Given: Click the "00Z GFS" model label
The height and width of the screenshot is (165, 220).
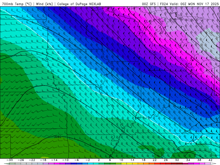Looking at the screenshot, I should 149,4.
